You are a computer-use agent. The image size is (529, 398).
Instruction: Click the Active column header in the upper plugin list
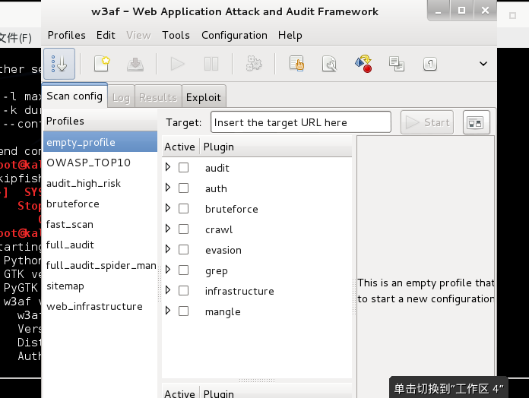coord(180,147)
